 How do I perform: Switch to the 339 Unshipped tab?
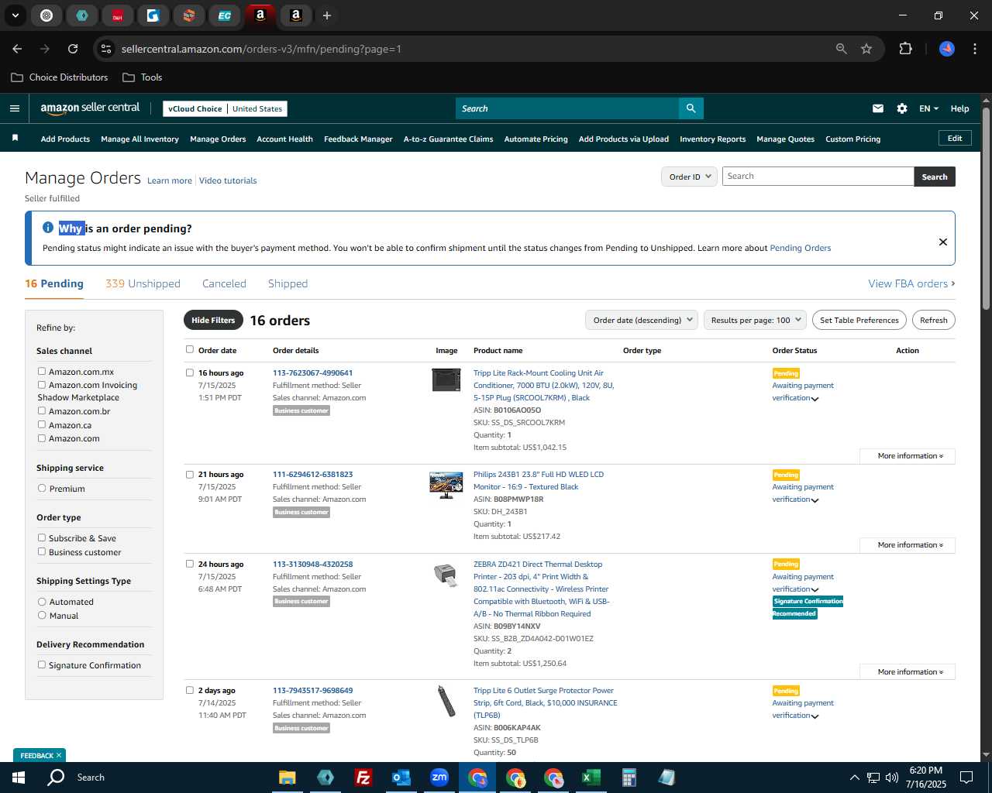(143, 283)
